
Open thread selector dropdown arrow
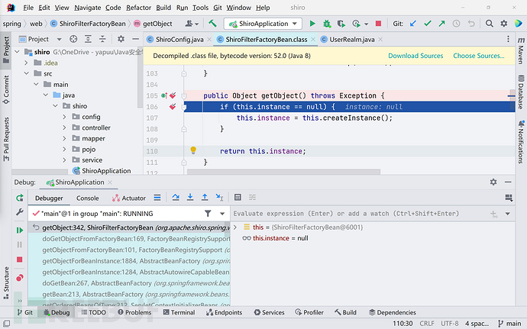pos(222,214)
